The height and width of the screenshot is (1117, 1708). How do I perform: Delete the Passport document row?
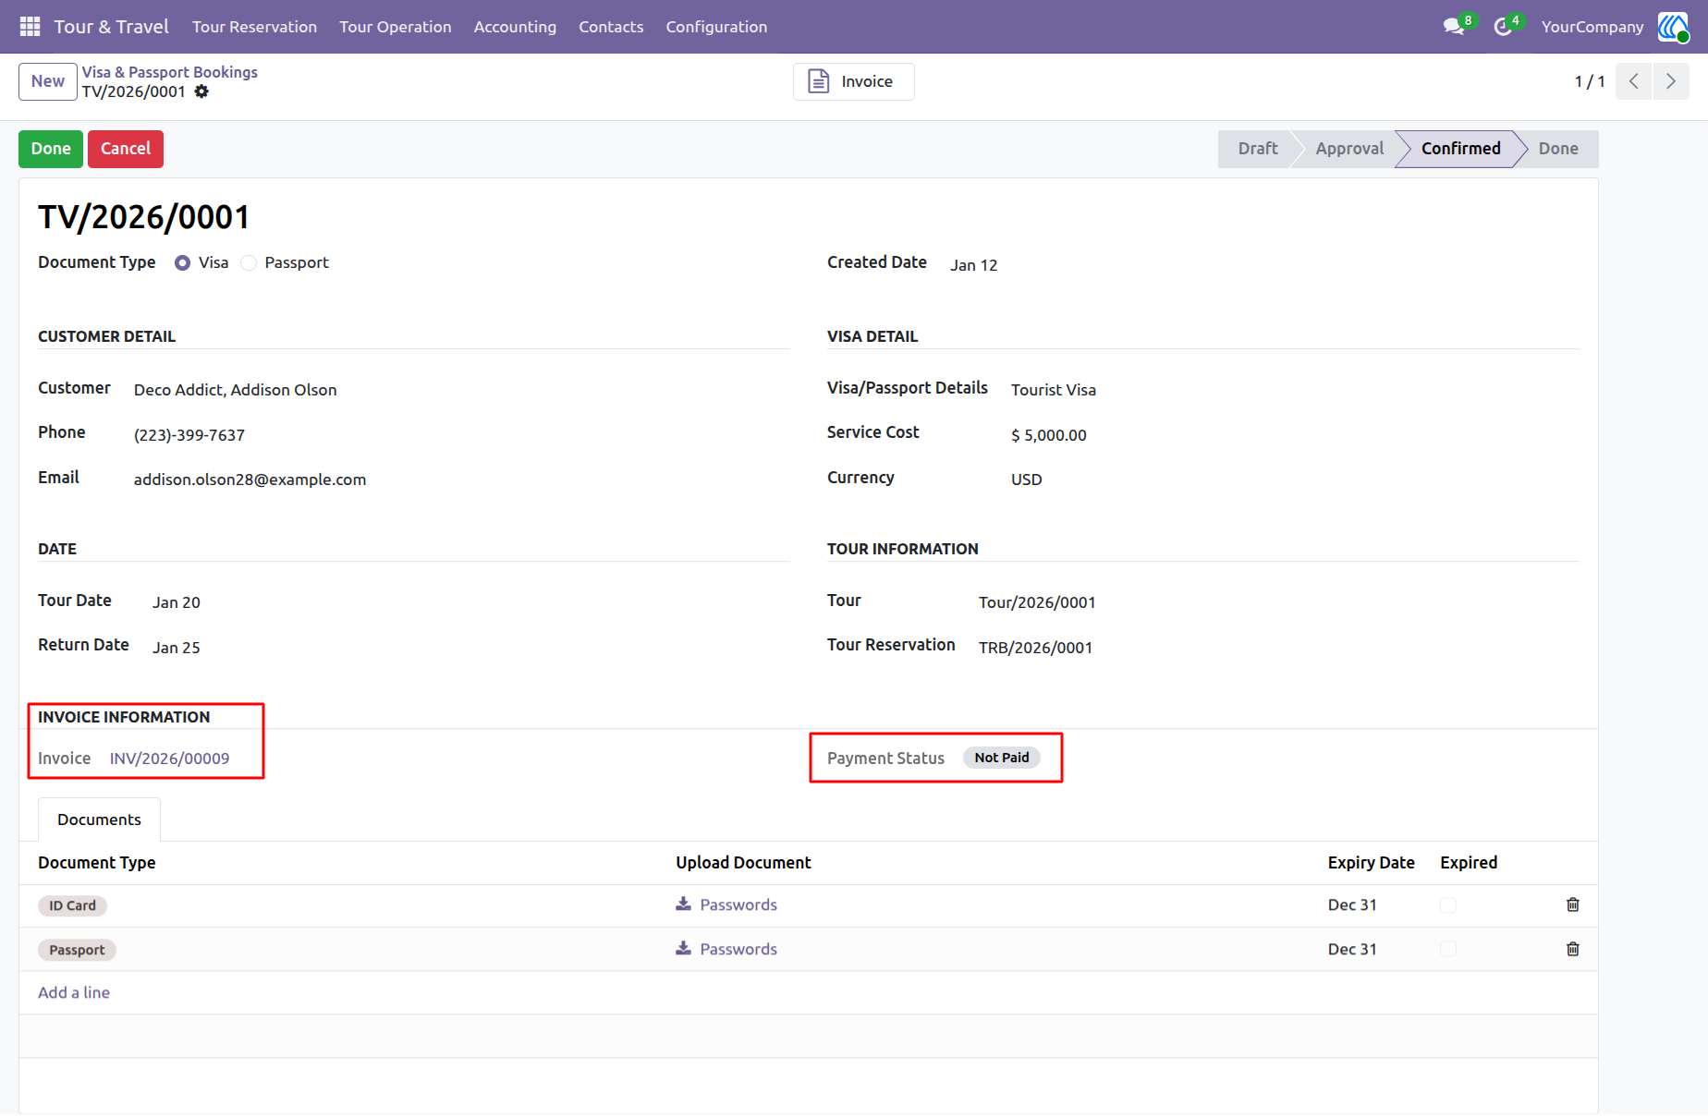[x=1573, y=949]
